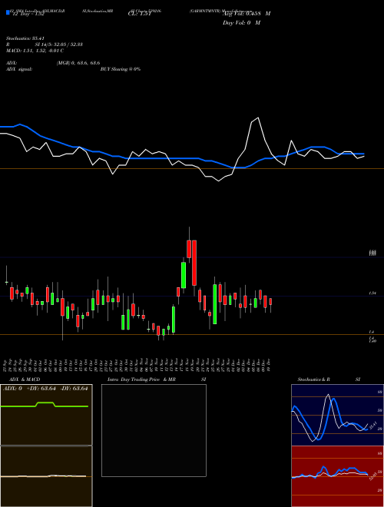Click 'ADX: 0 +DY: 63.64 -DY: 63.64' readout
The image size is (384, 507).
(45, 389)
